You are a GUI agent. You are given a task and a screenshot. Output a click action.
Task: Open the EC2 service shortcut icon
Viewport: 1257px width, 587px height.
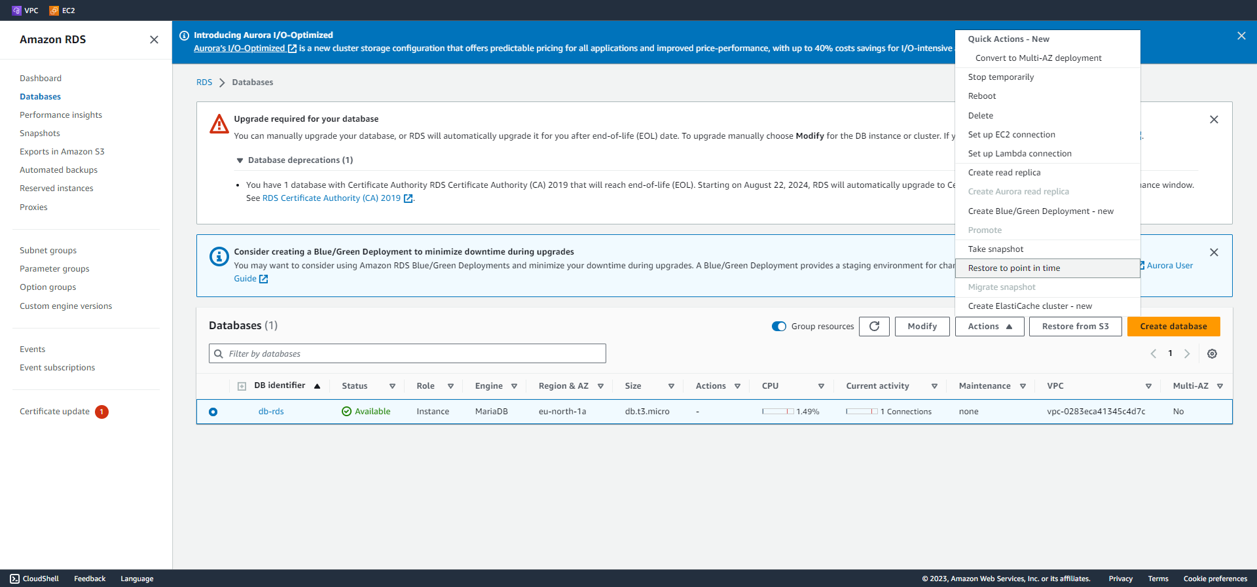54,10
